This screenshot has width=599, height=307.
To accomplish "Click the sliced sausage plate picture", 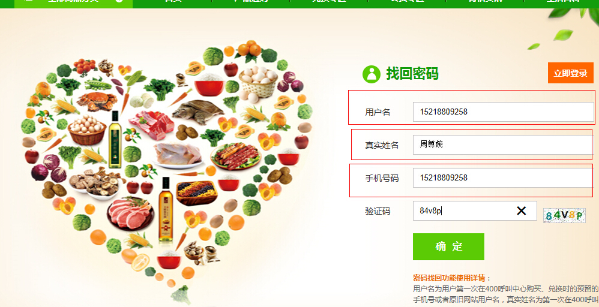I will point(236,155).
